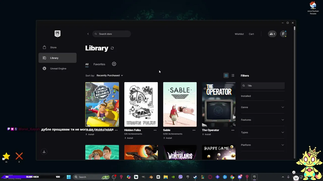Screen dimensions: 323x181
Task: Open Opera browser from the taskbar
Action: (210, 177)
